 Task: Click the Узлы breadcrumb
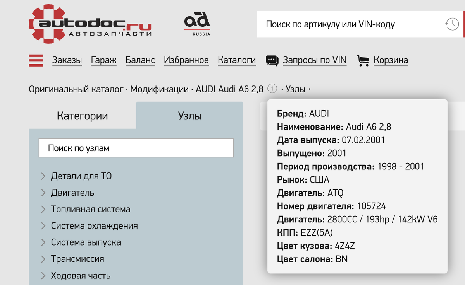pos(296,89)
